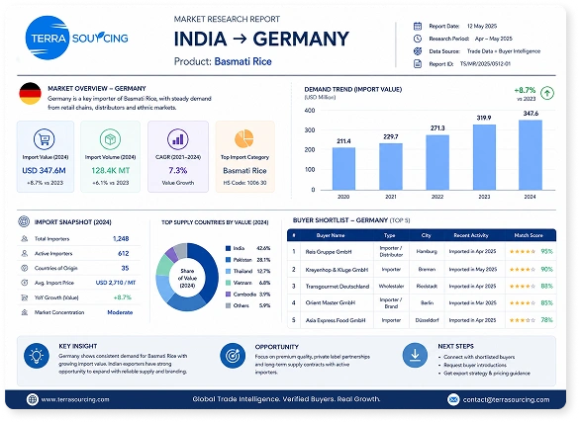Viewport: 580px width, 423px height.
Task: Click the Terra Sourcing logo
Action: point(76,38)
